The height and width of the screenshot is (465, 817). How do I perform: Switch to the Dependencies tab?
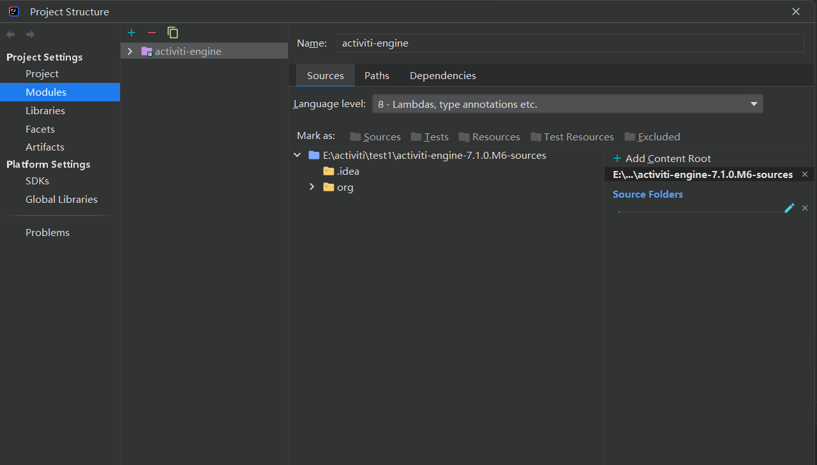click(442, 75)
